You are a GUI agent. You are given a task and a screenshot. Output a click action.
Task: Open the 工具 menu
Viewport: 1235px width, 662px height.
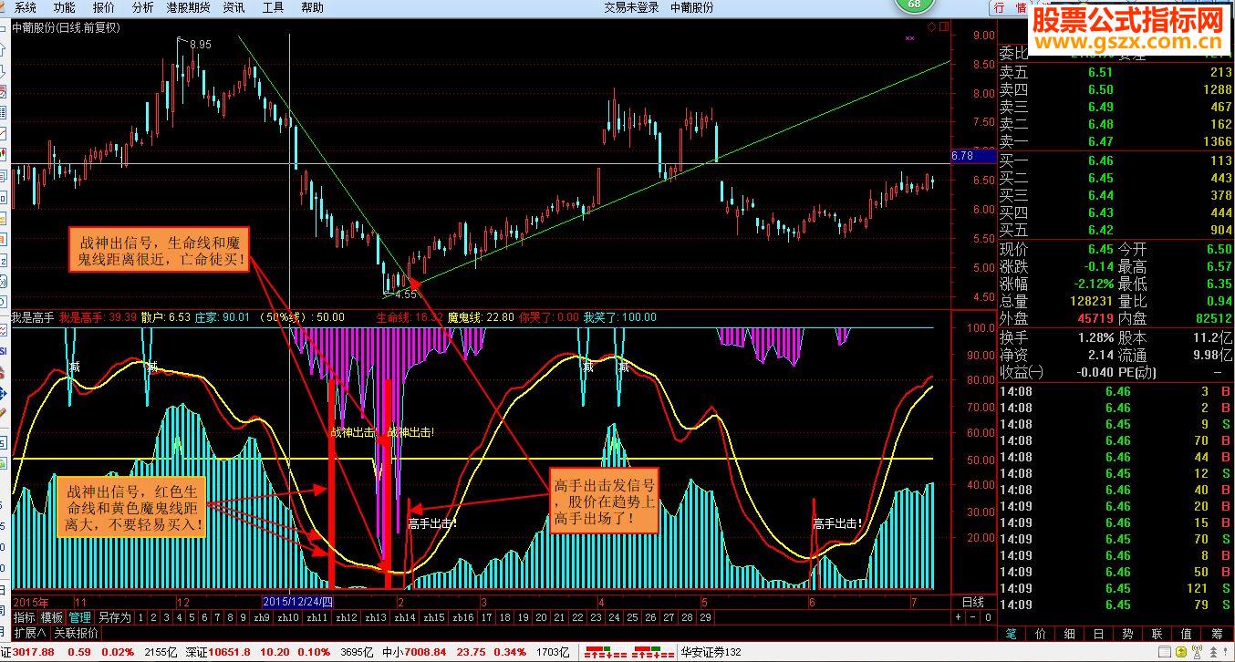tap(273, 7)
